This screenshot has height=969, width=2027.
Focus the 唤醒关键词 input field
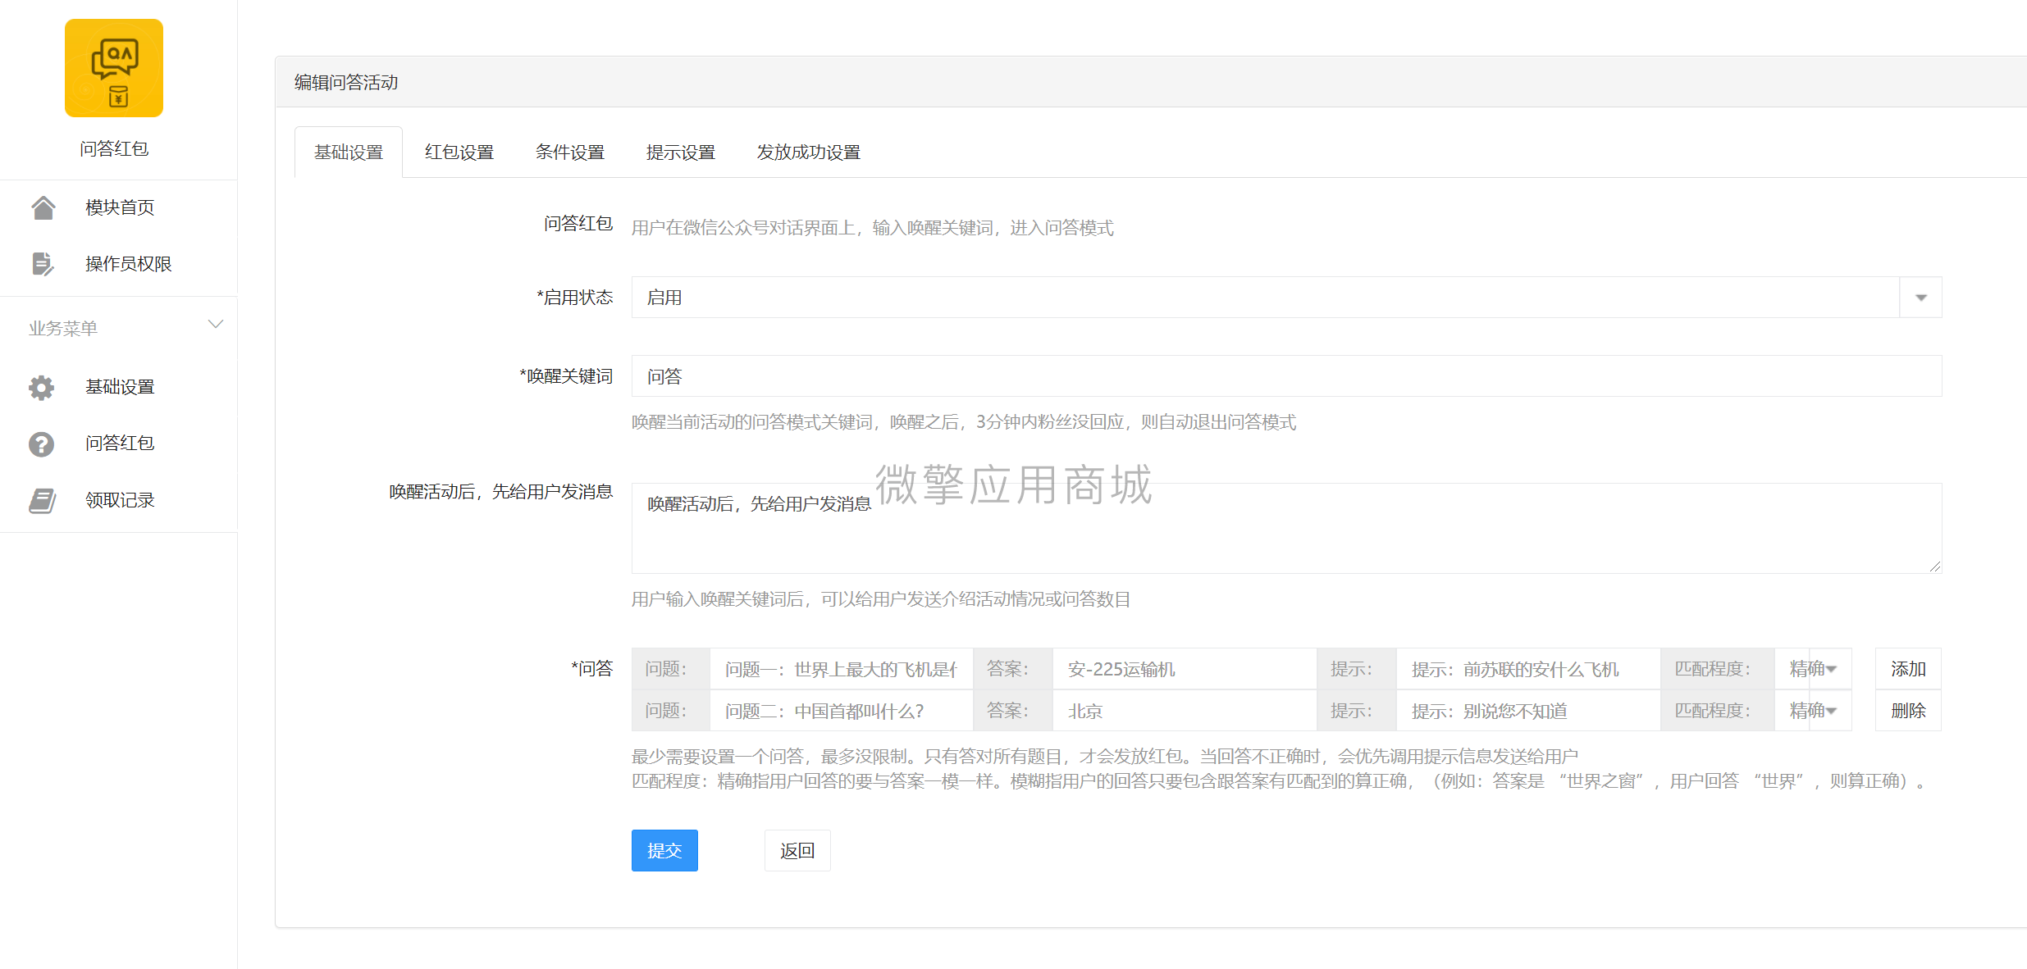[x=1286, y=376]
